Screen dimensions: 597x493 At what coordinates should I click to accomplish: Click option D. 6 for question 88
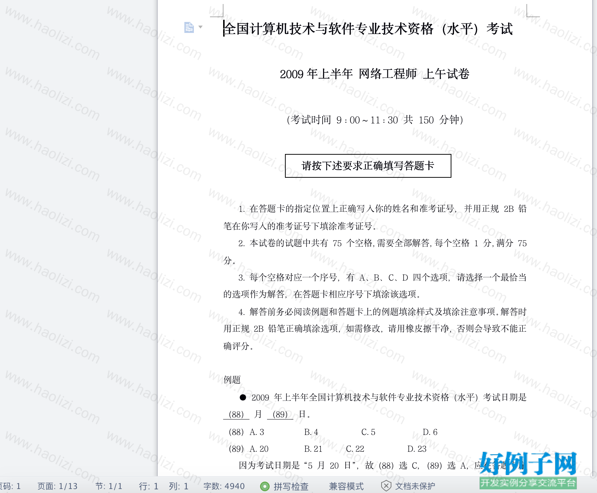[430, 432]
